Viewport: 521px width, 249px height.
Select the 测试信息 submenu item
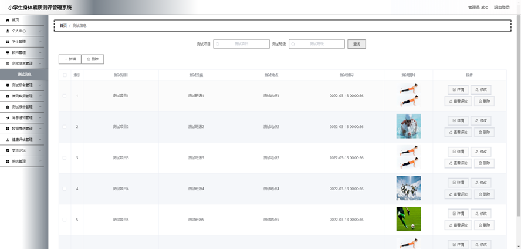[x=24, y=75]
